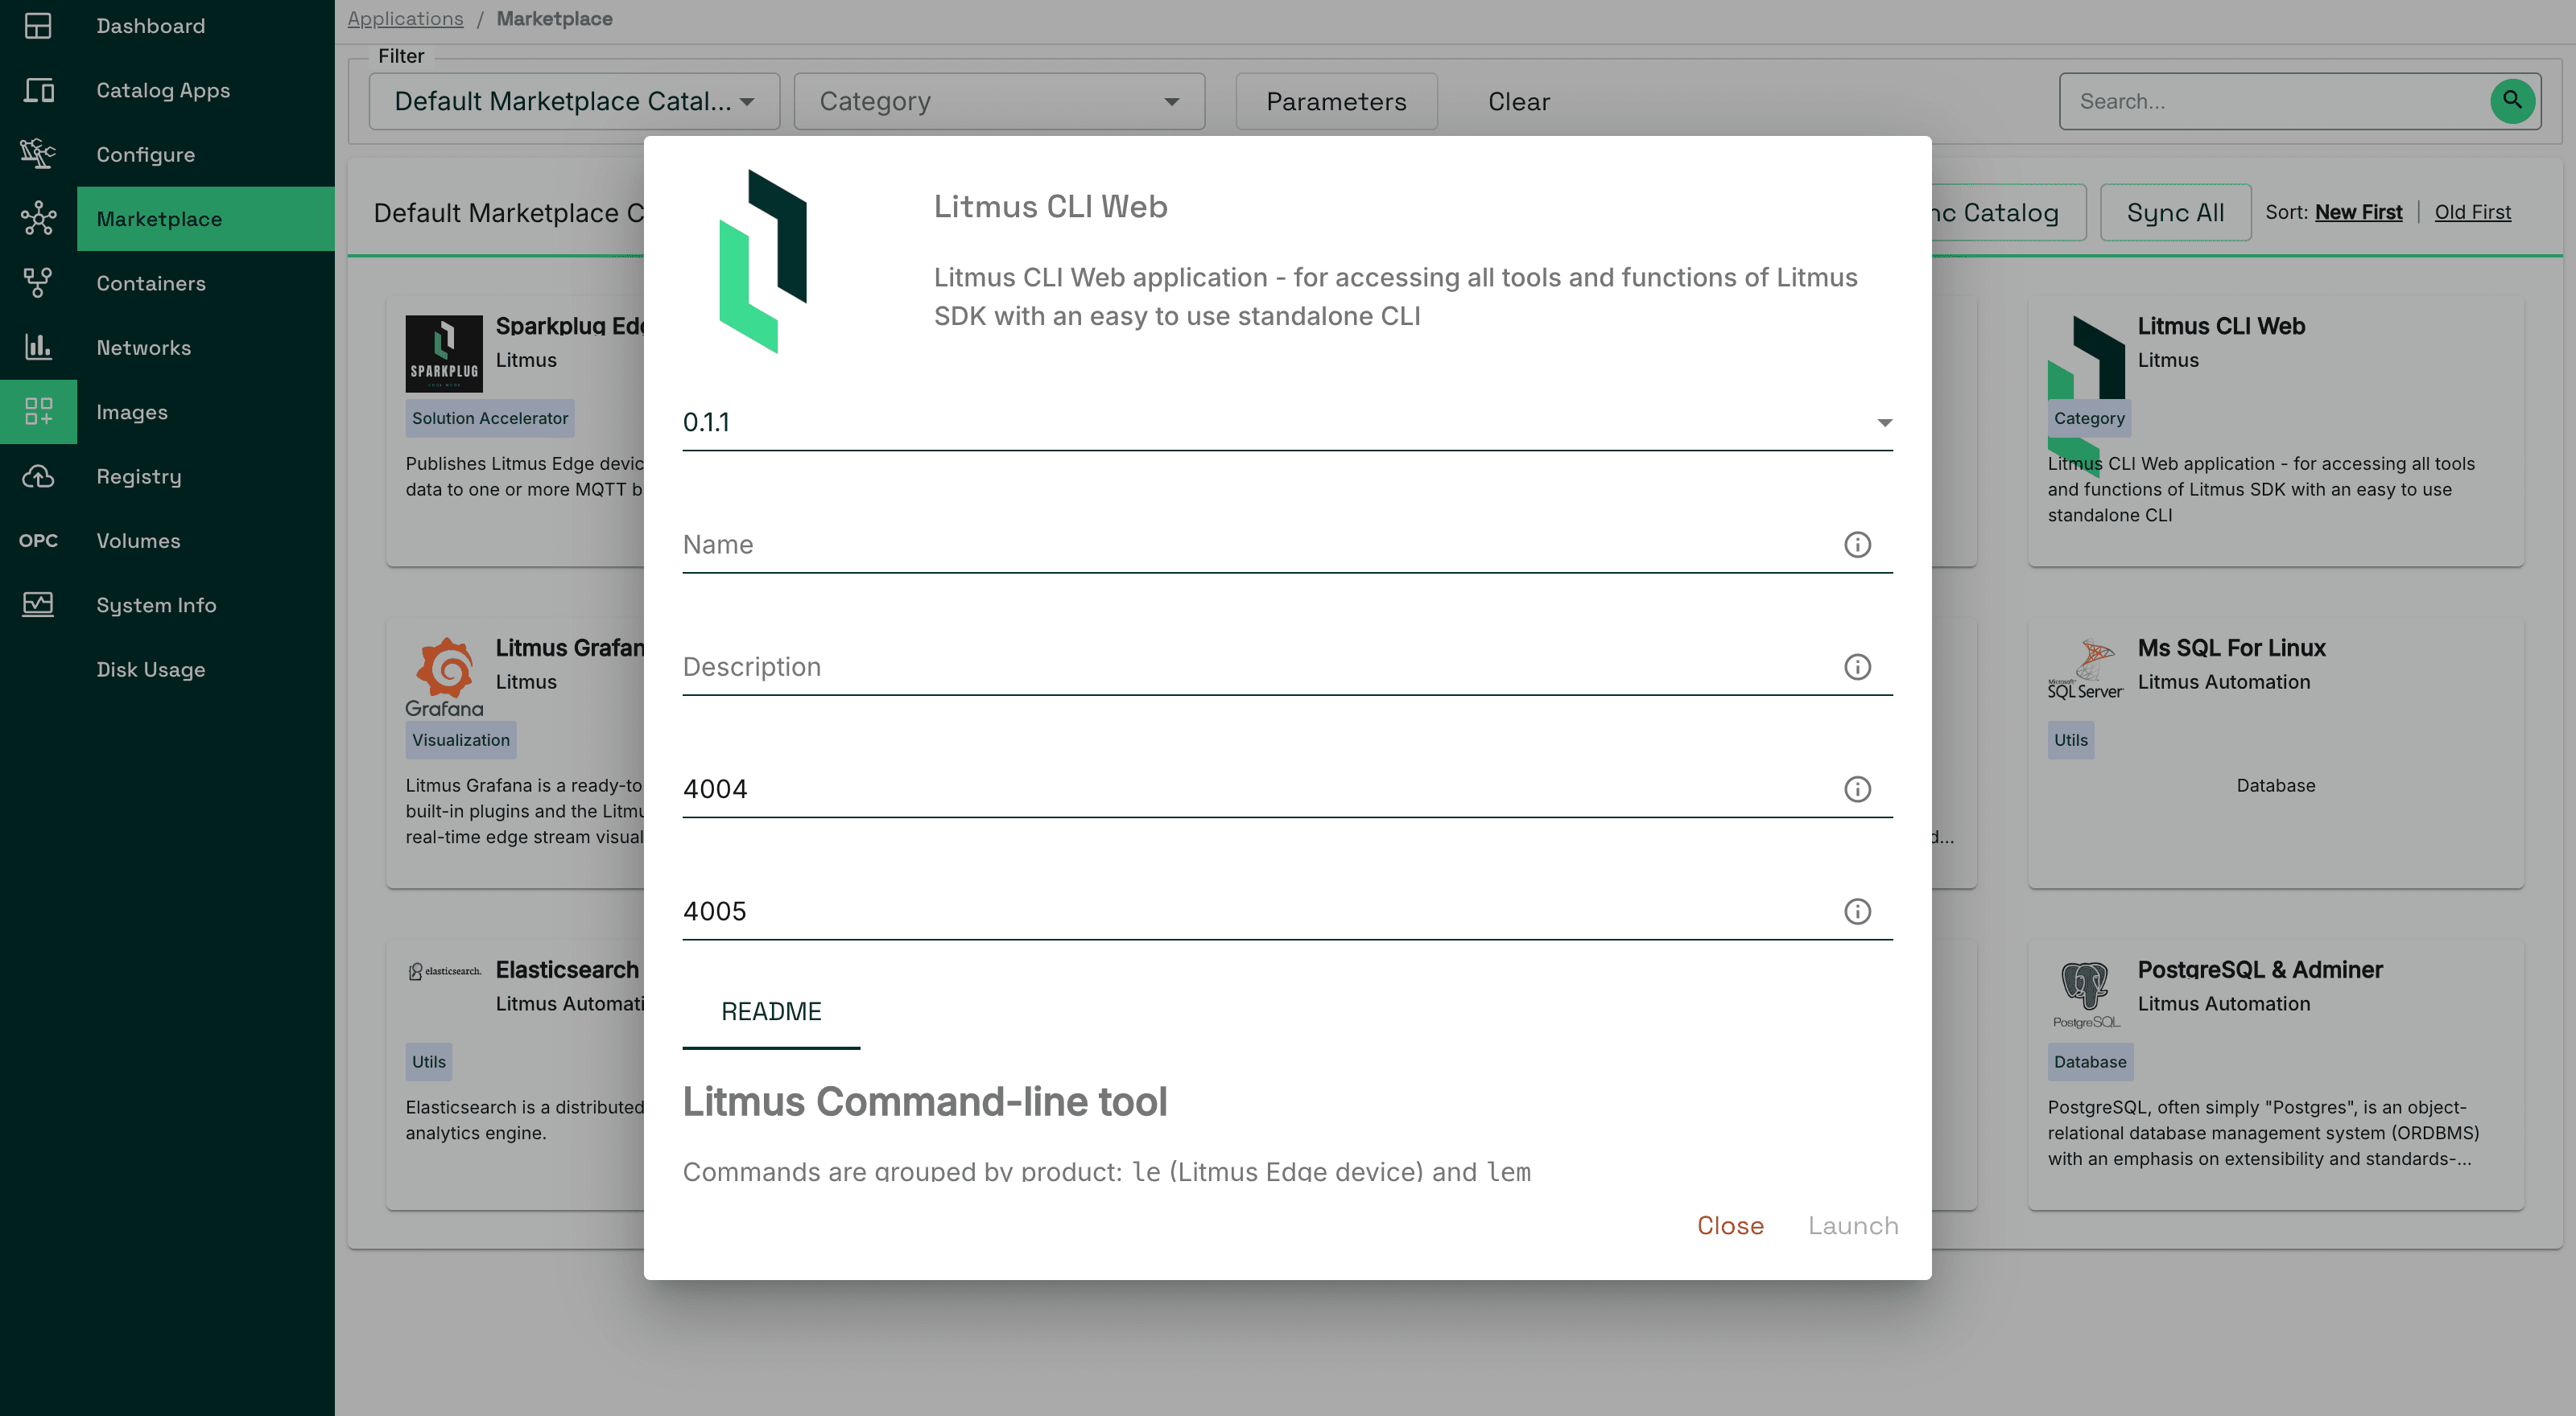Open the Default Marketplace Catalog dropdown

pos(574,101)
